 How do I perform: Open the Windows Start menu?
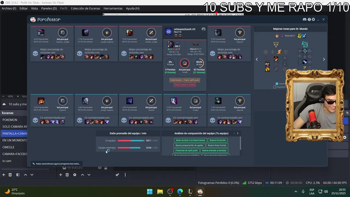pyautogui.click(x=150, y=192)
